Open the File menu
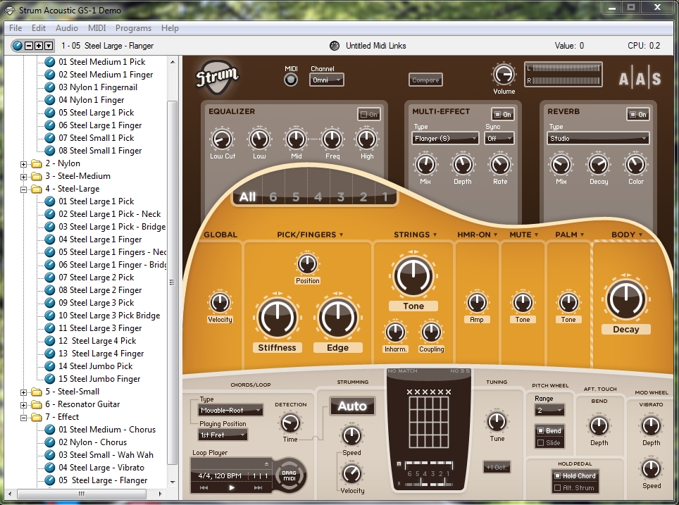The image size is (679, 505). pyautogui.click(x=15, y=28)
